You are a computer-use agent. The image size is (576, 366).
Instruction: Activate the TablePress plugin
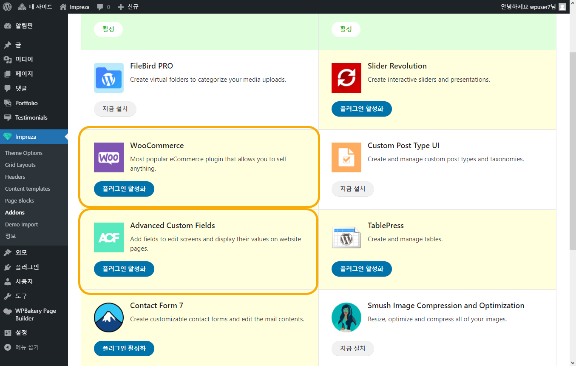coord(362,269)
